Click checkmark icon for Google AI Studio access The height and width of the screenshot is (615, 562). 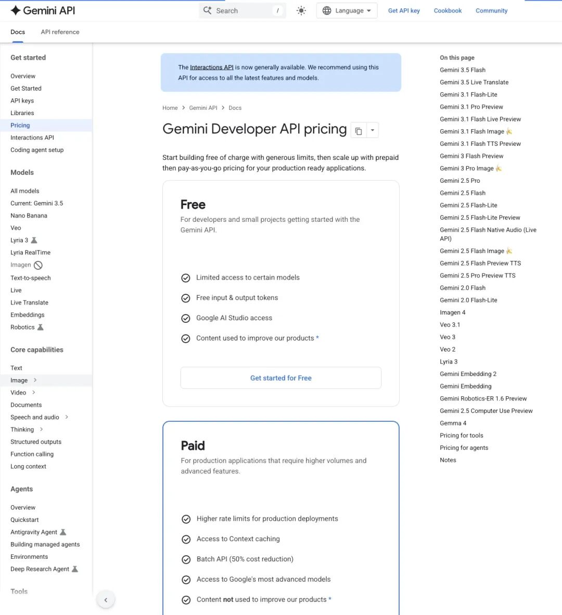[x=186, y=319]
